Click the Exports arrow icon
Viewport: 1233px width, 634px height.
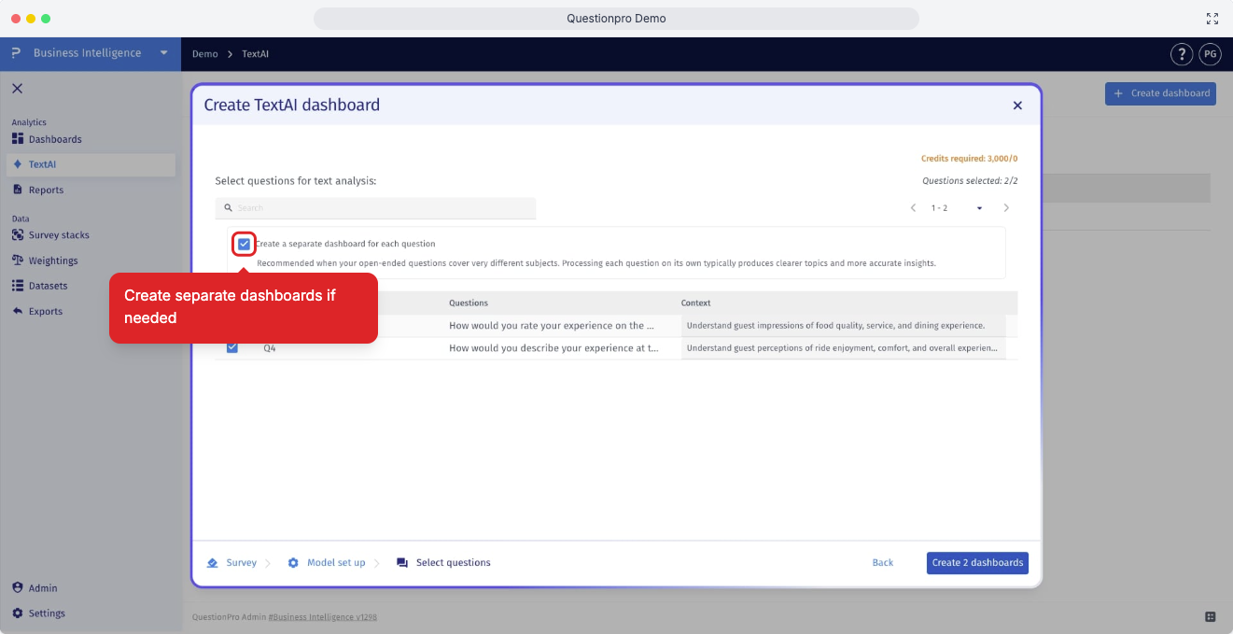point(18,311)
